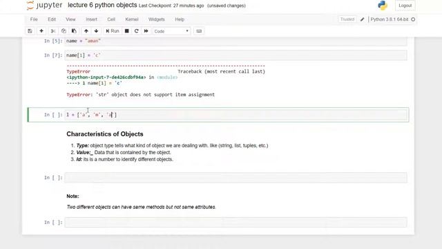Cut selected cells with scissors icon

pos(53,31)
